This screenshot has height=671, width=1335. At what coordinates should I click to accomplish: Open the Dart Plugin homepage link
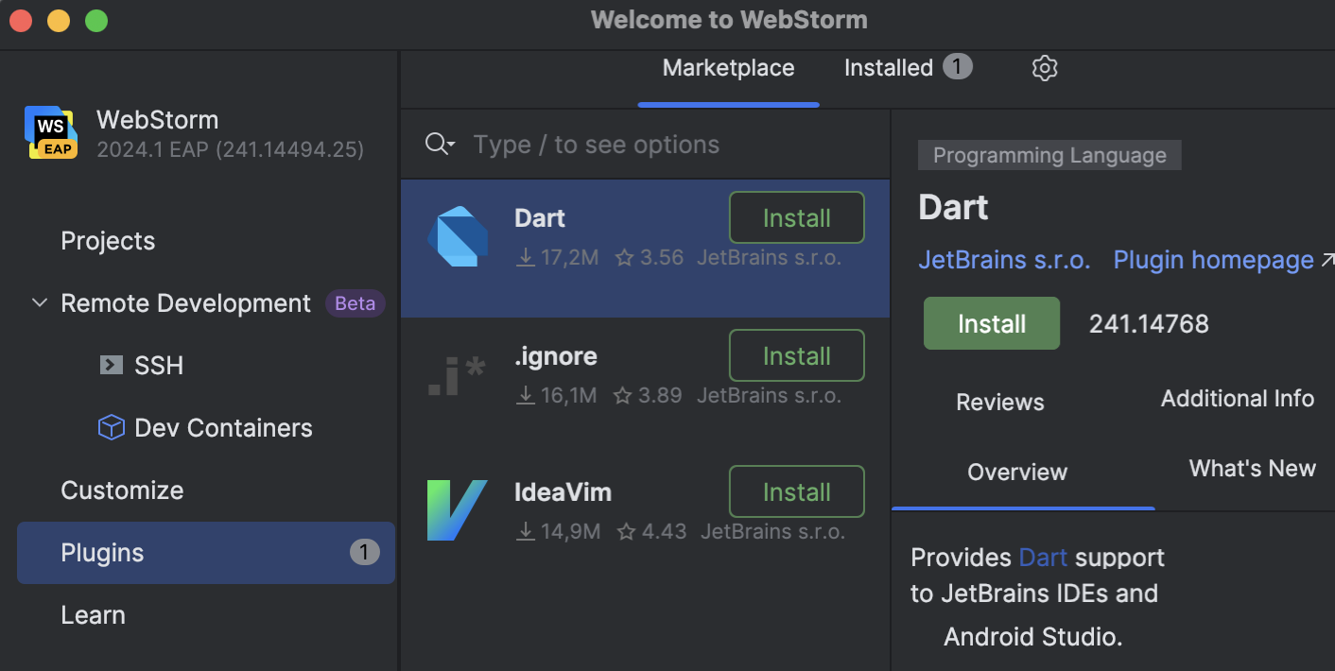coord(1213,260)
